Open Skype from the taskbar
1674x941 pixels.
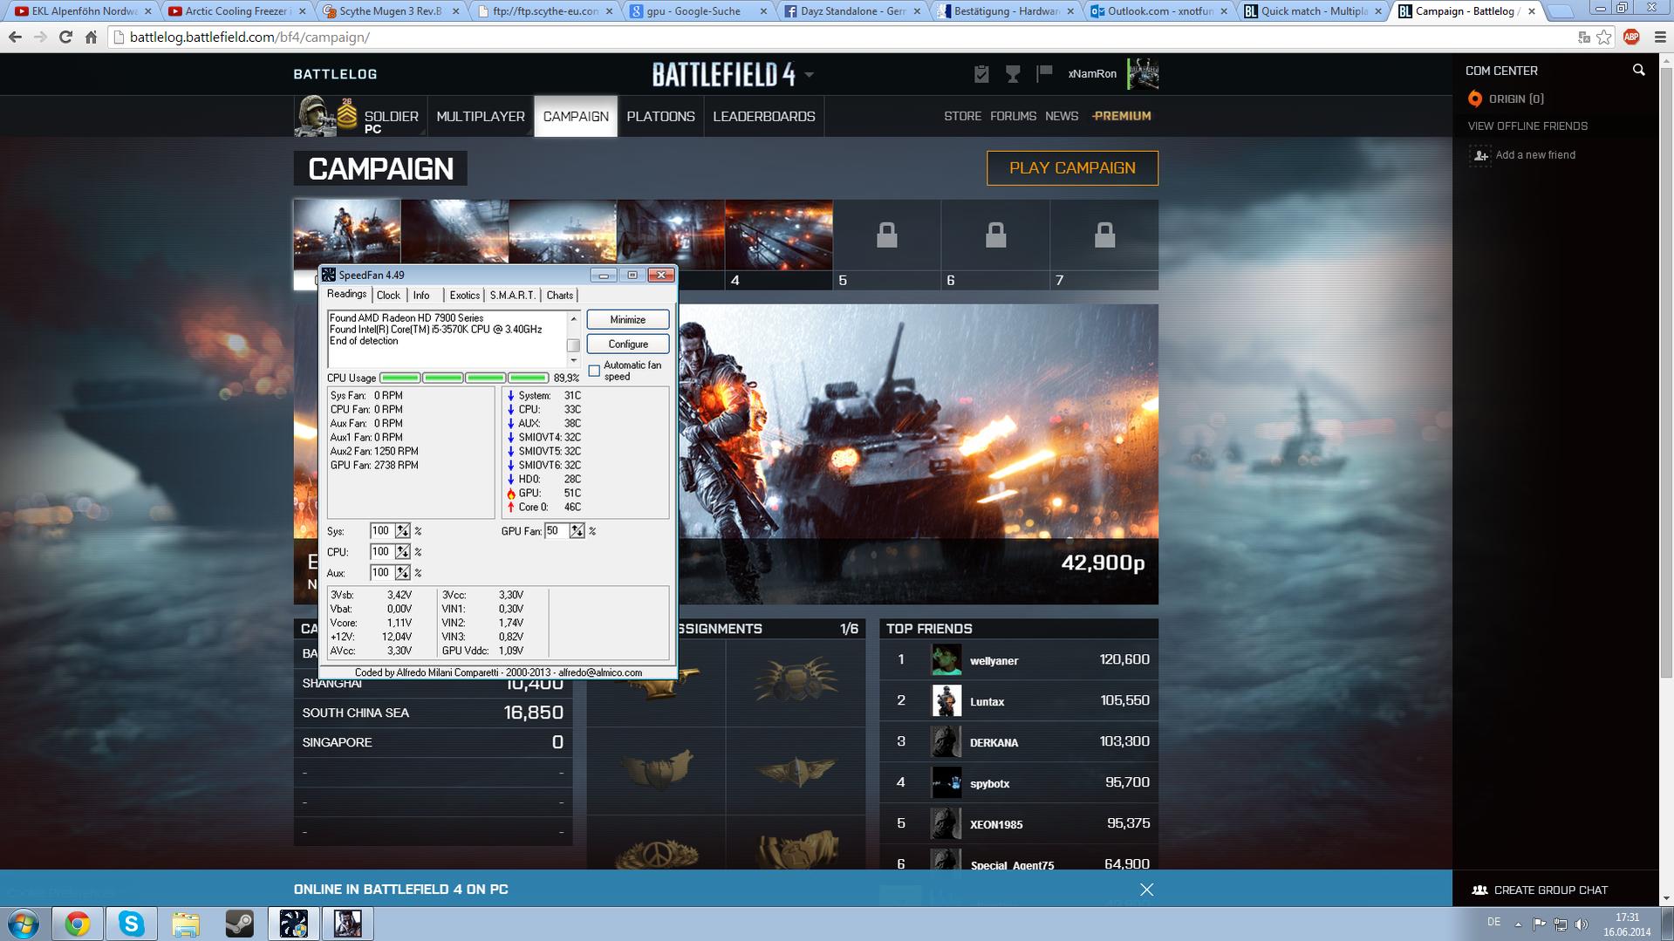click(x=132, y=924)
